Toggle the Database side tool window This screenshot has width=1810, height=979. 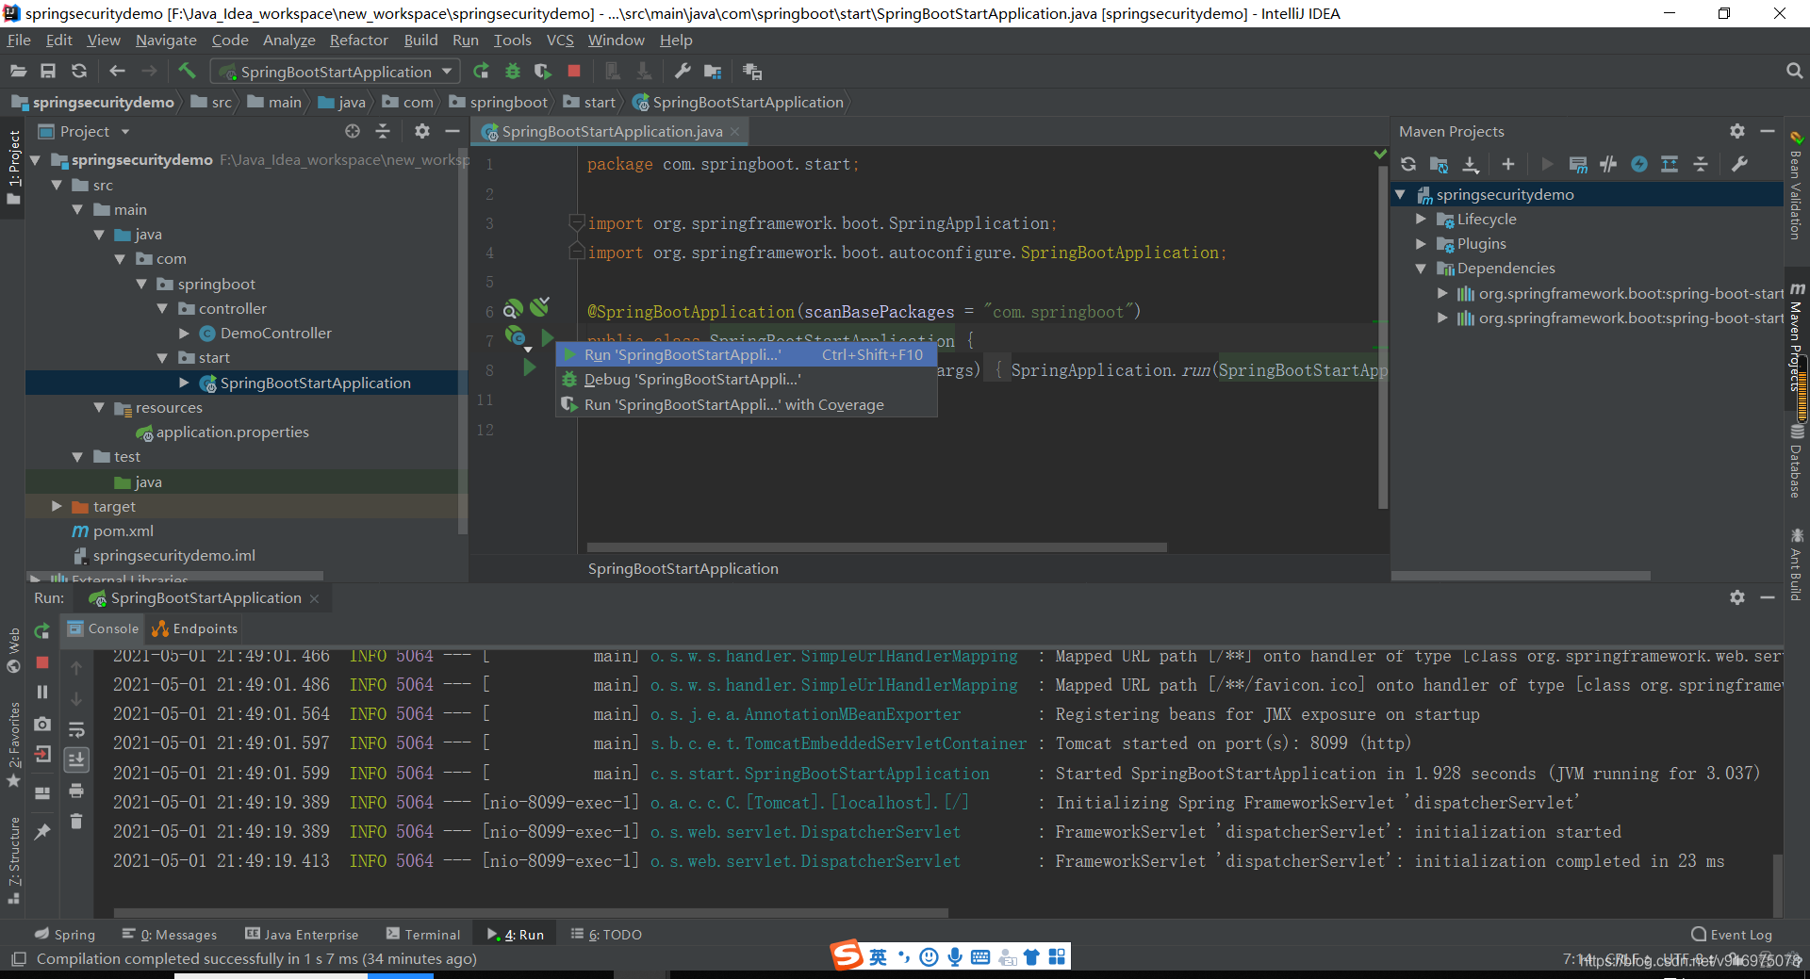tap(1797, 461)
